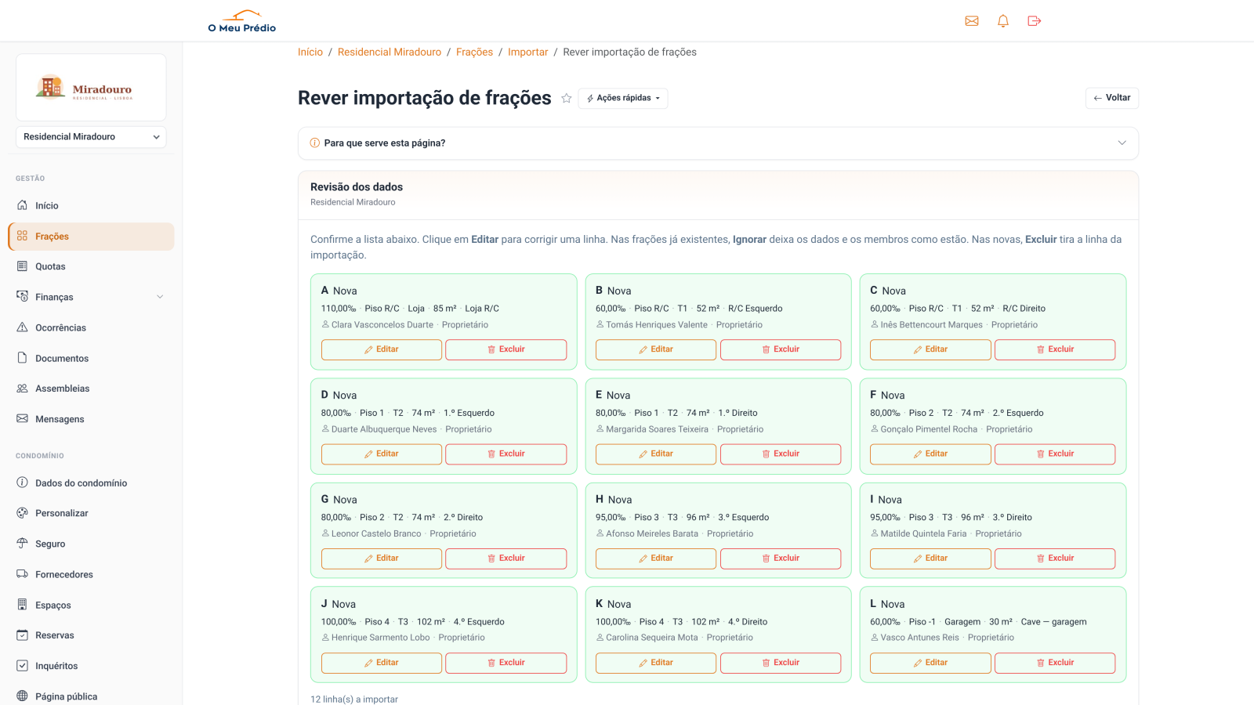1254x705 pixels.
Task: Click the Mensagens envelope icon in sidebar
Action: pos(23,419)
